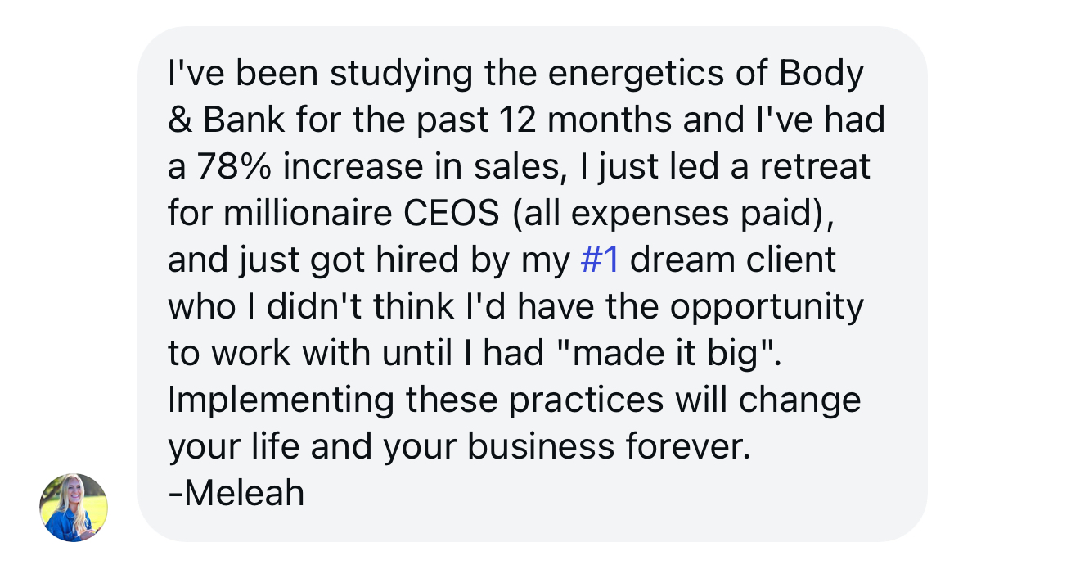This screenshot has width=1080, height=565.
Task: Click the signature "-Meleah" in the message
Action: click(x=236, y=494)
